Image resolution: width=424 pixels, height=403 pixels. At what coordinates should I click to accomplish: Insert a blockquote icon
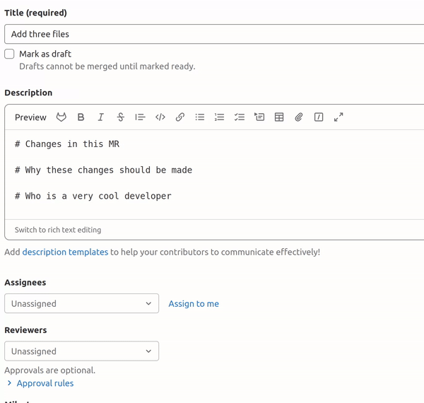point(140,117)
